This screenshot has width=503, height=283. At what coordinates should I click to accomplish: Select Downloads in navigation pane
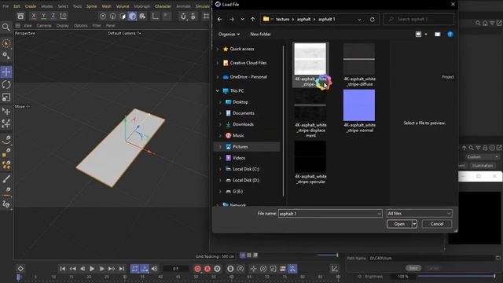243,124
